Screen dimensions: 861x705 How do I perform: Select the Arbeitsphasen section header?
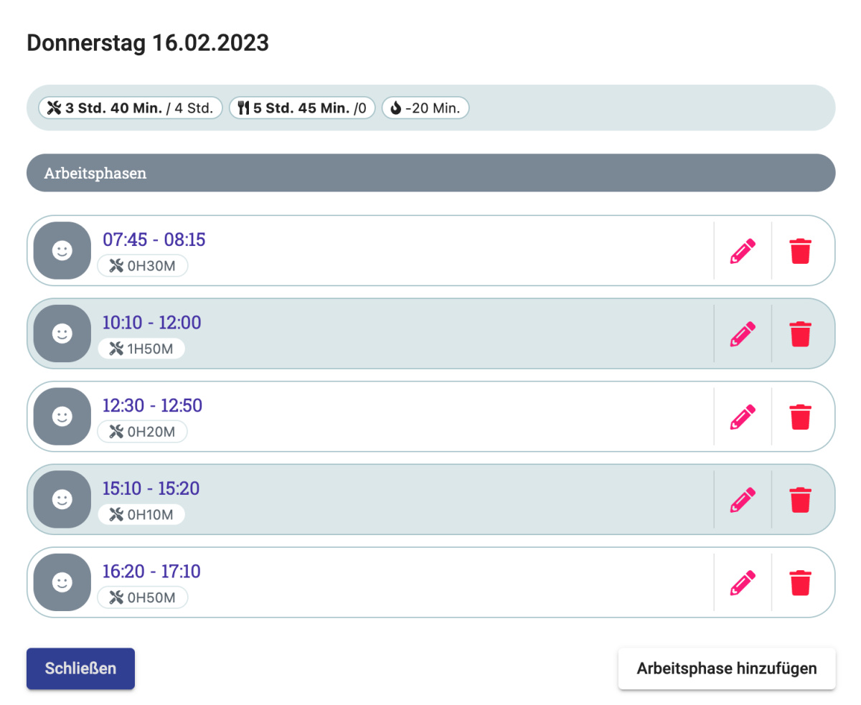(430, 173)
